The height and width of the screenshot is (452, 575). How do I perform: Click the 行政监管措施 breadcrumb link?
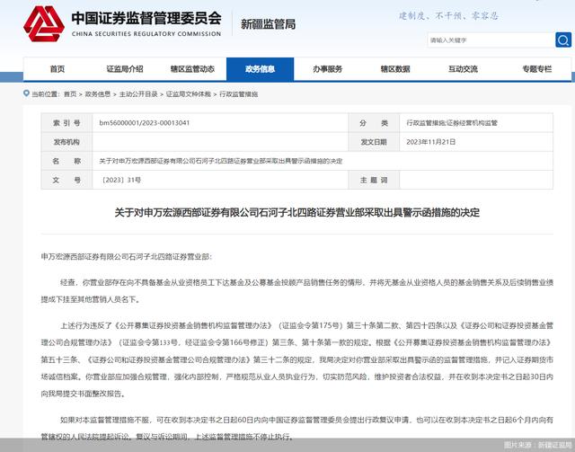click(x=238, y=94)
